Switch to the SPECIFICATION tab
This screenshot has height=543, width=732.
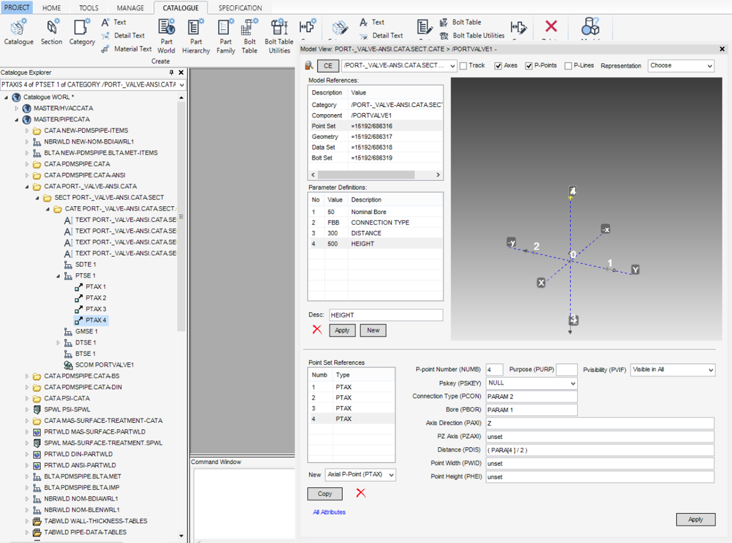coord(239,8)
